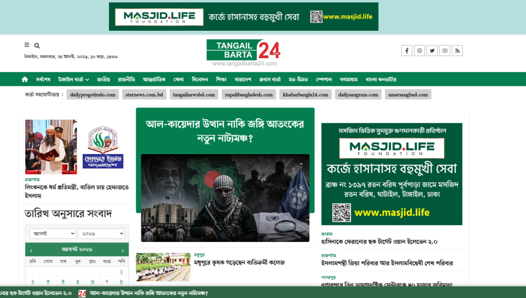This screenshot has width=526, height=298.
Task: Select calendar date ১
Action: [x=121, y=271]
